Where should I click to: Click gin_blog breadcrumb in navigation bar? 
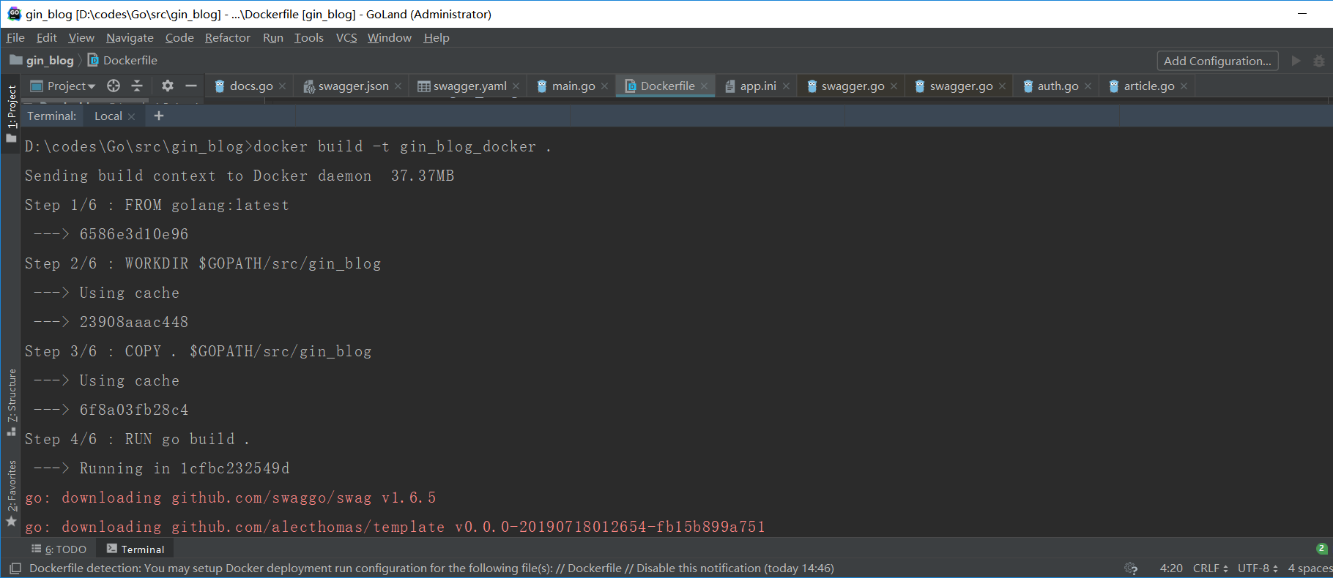click(x=42, y=61)
